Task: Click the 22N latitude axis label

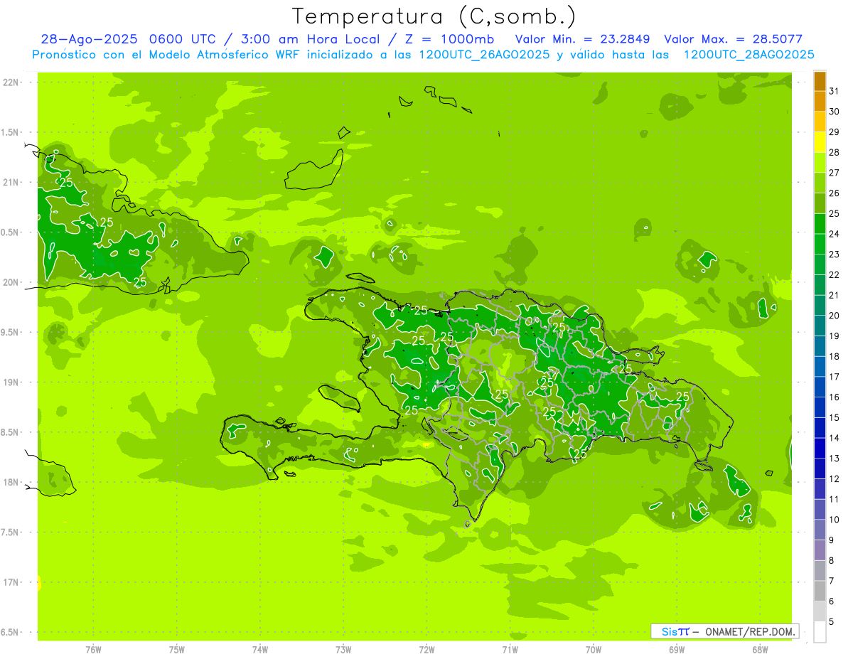Action: [11, 82]
